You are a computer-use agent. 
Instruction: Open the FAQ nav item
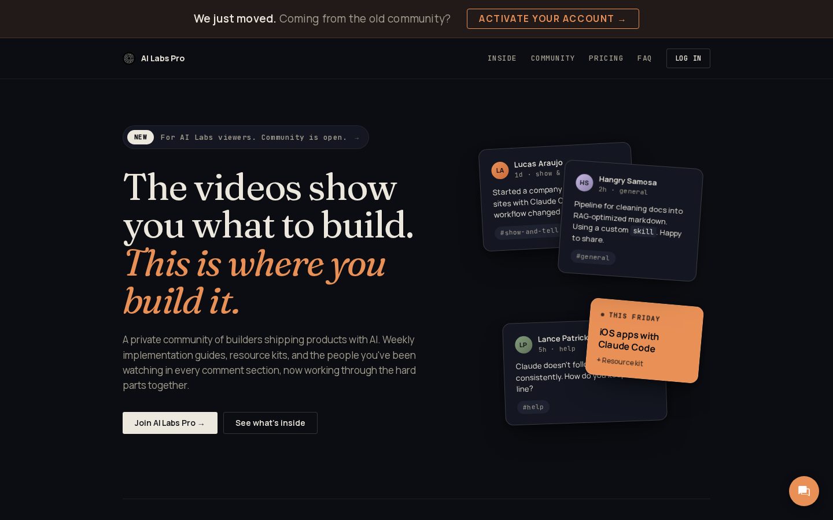point(644,58)
